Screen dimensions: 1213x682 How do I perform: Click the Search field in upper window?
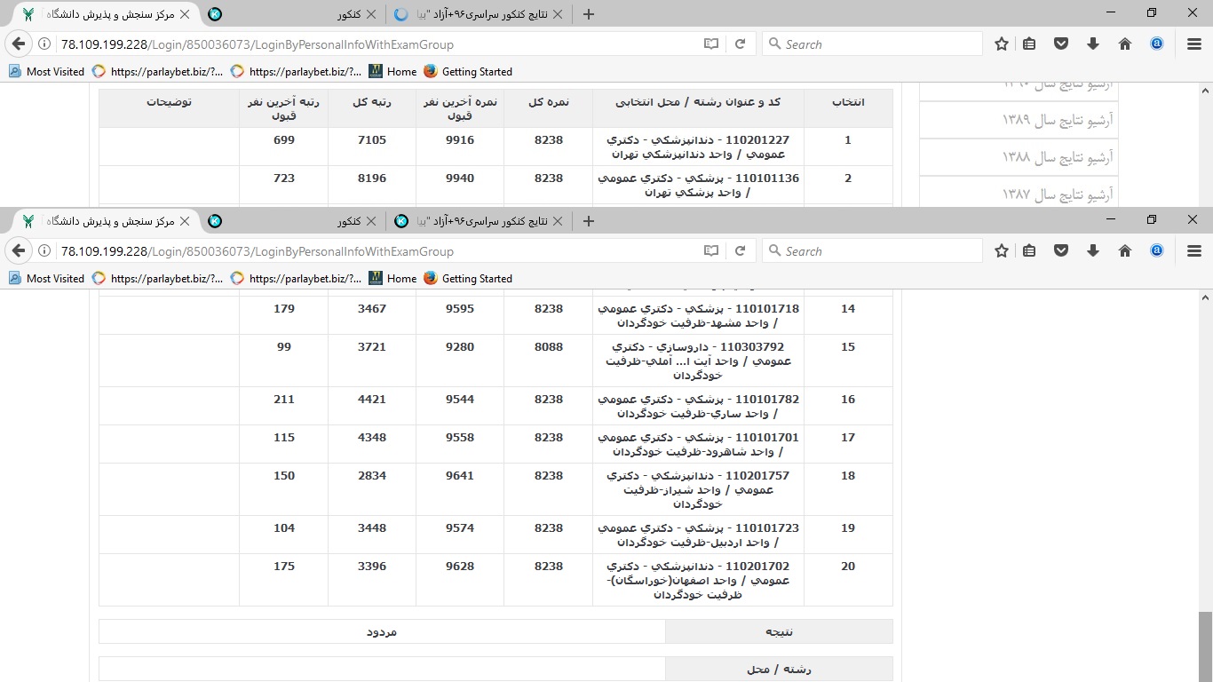tap(872, 44)
